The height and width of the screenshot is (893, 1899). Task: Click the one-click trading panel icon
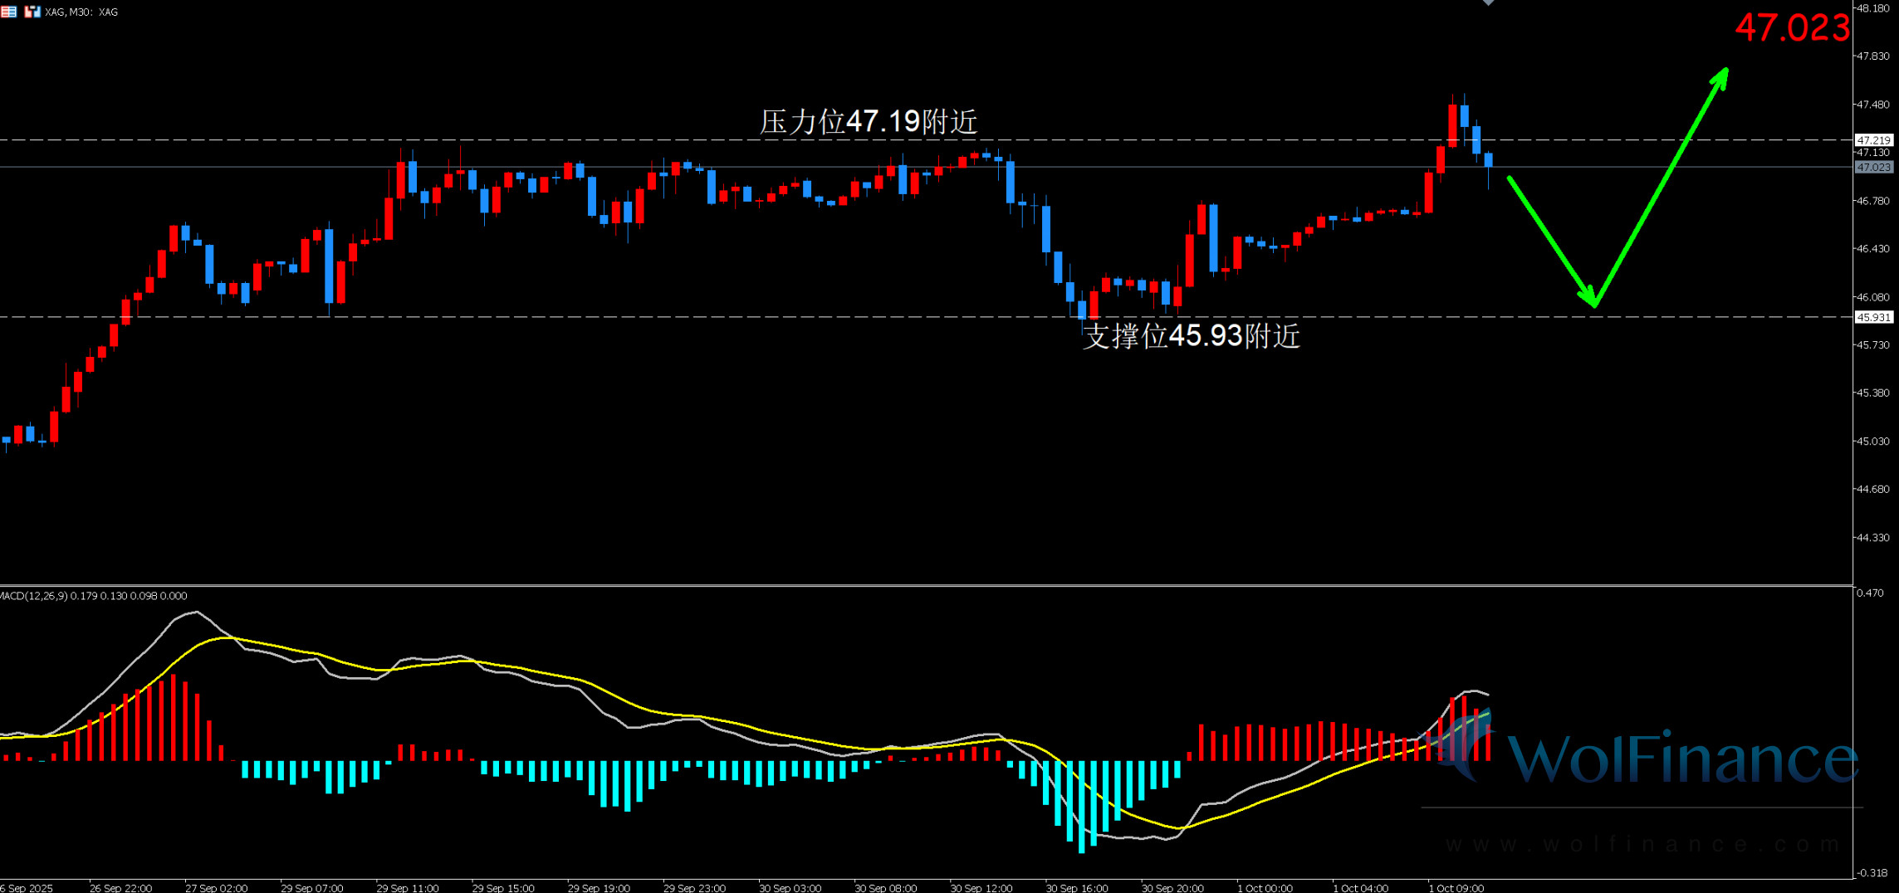click(x=32, y=12)
